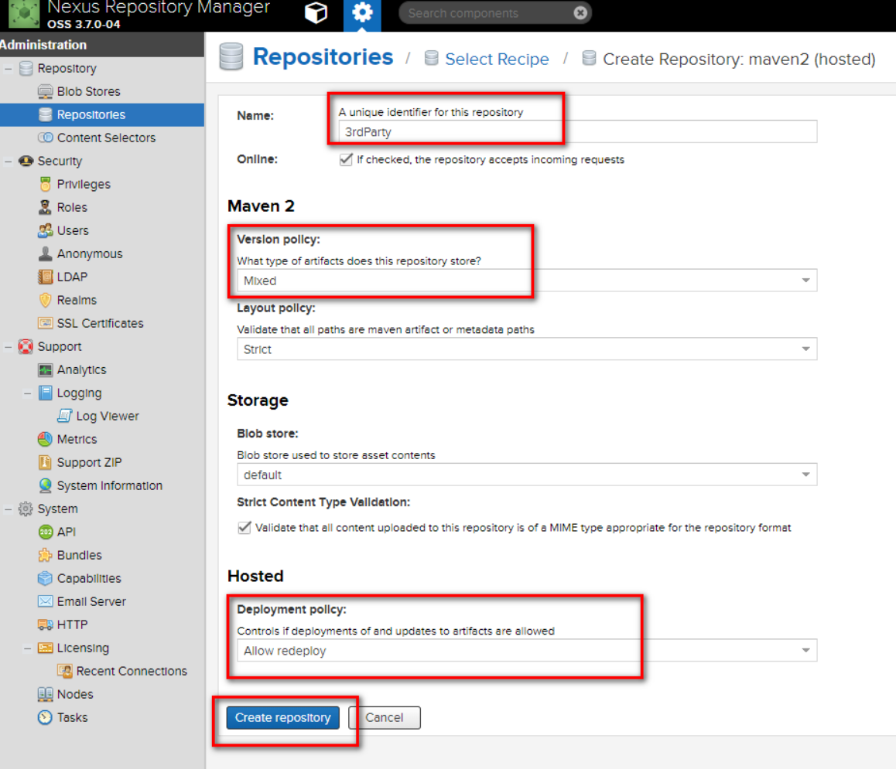Screen dimensions: 896x769
Task: Open Content Selectors in the sidebar
Action: [x=106, y=138]
